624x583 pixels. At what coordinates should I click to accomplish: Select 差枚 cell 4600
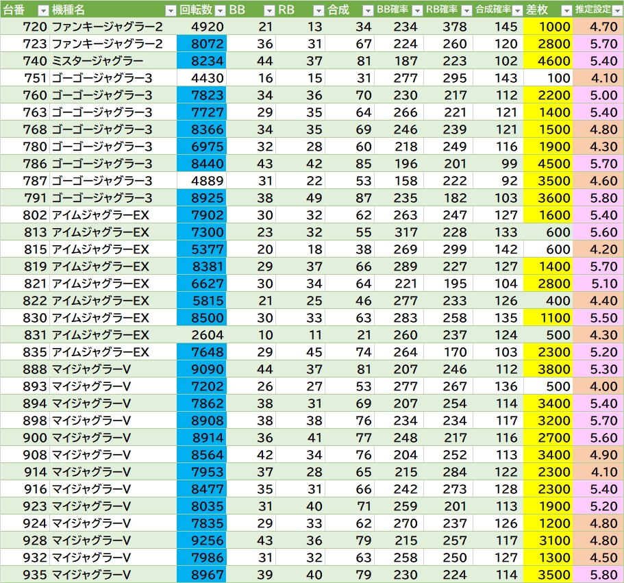click(x=548, y=61)
